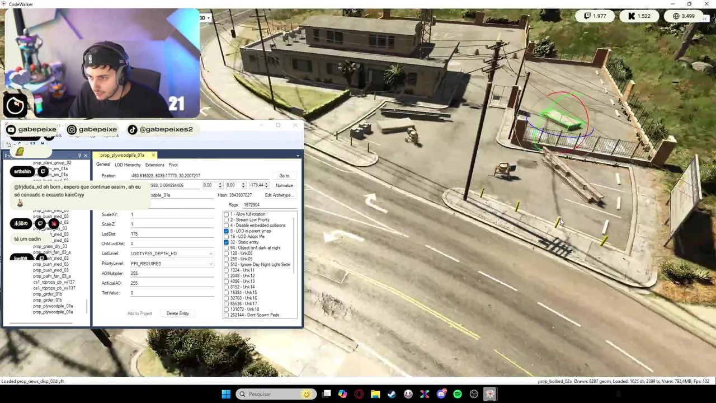Click the ChildLodDist value field
716x403 pixels.
[171, 244]
